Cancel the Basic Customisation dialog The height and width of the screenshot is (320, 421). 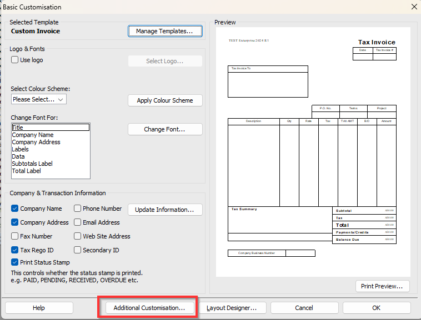tap(304, 308)
